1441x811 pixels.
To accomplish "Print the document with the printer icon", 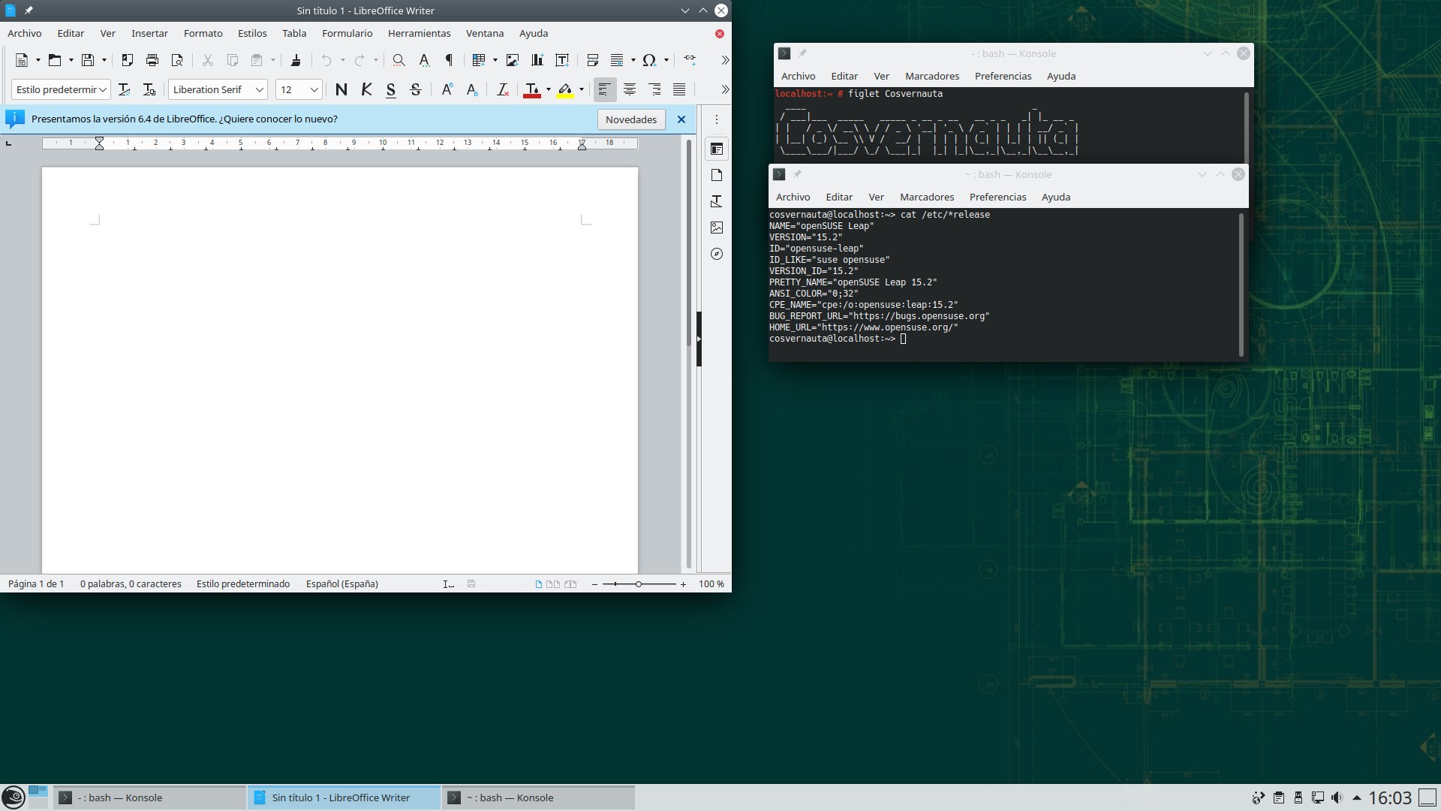I will pyautogui.click(x=152, y=60).
